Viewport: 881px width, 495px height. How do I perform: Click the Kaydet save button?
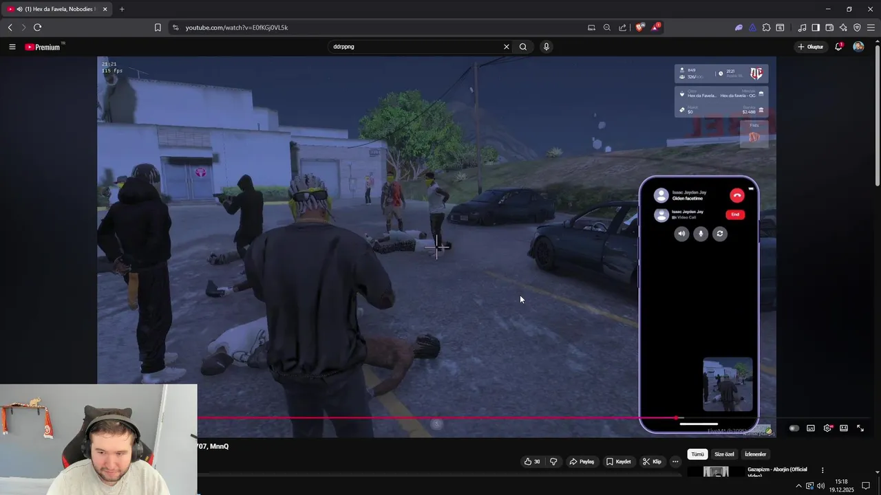[x=618, y=461]
